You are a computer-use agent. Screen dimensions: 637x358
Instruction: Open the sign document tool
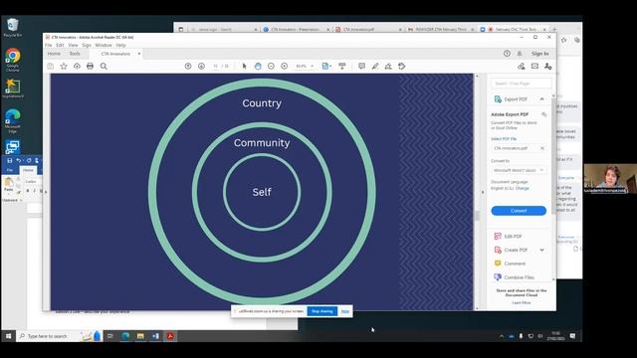[x=388, y=67]
